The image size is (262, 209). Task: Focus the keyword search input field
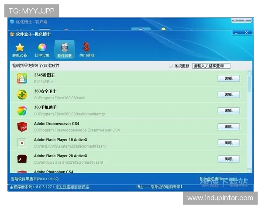(x=211, y=66)
